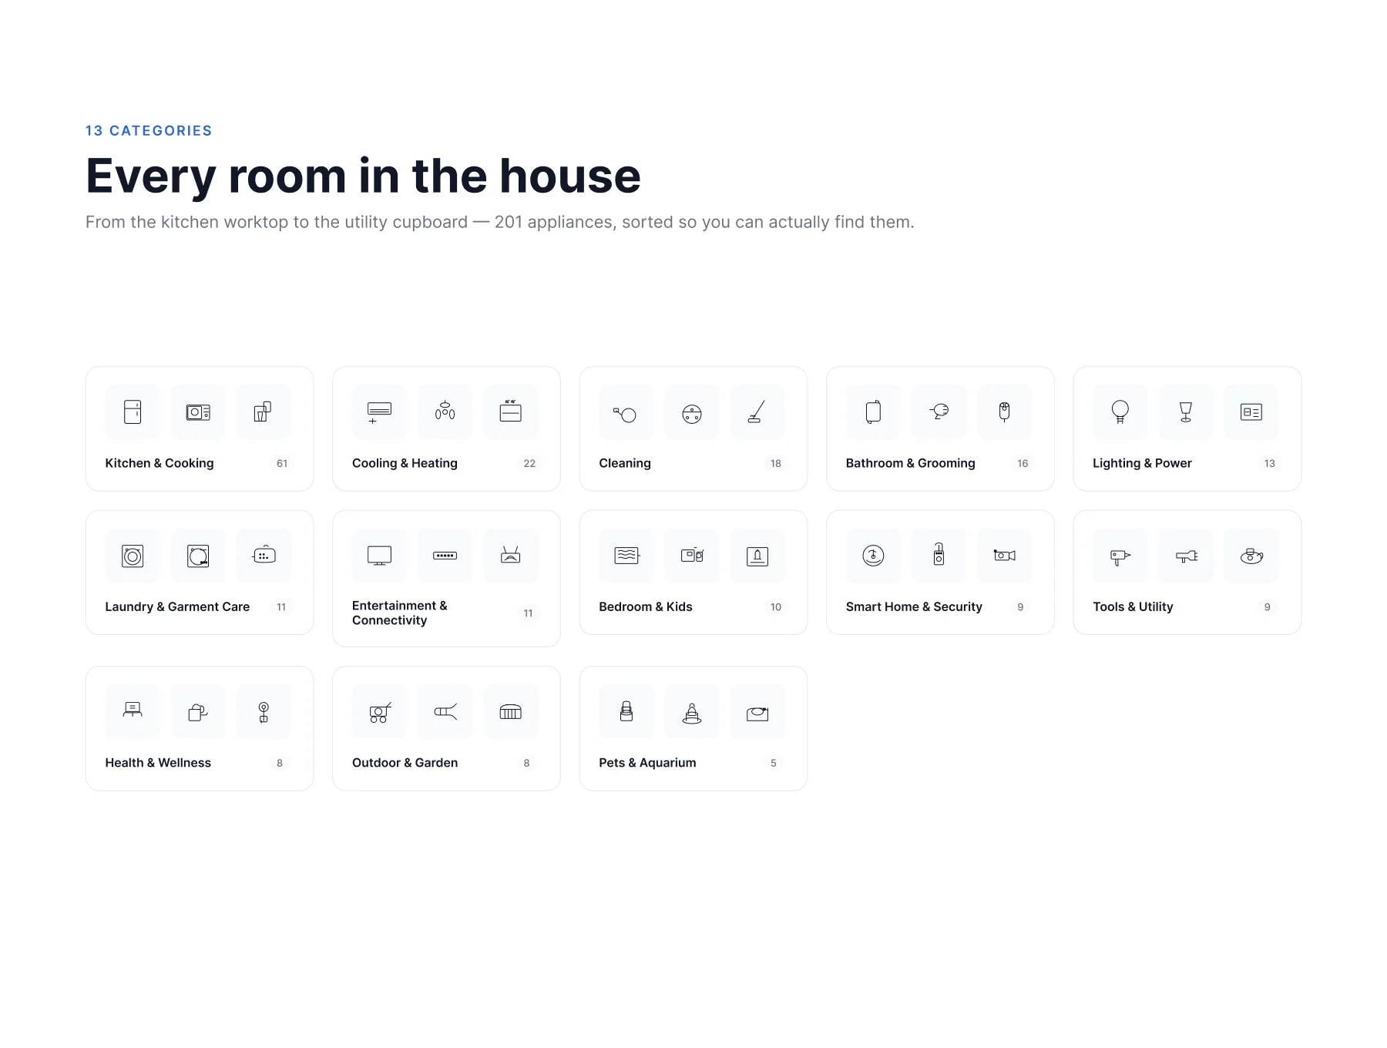Select the baby monitor icon in Bedroom & Kids

pyautogui.click(x=692, y=556)
